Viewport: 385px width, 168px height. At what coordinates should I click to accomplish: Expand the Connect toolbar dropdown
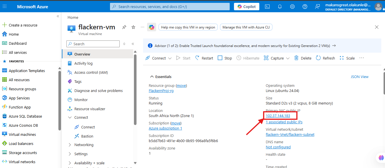click(x=170, y=58)
